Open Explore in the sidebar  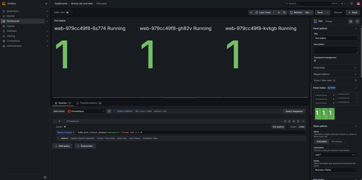coord(11,26)
